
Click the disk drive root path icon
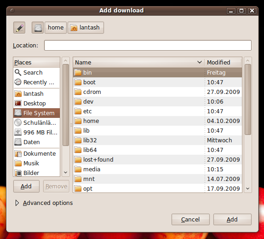[x=38, y=28]
